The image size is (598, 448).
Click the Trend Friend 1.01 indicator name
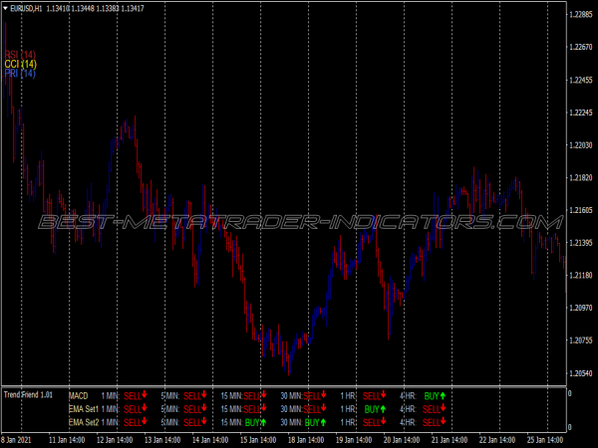[x=28, y=394]
